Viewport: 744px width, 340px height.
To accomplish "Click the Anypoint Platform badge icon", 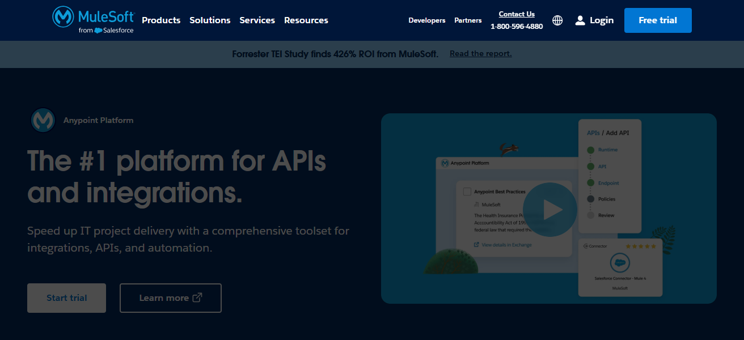I will point(43,120).
